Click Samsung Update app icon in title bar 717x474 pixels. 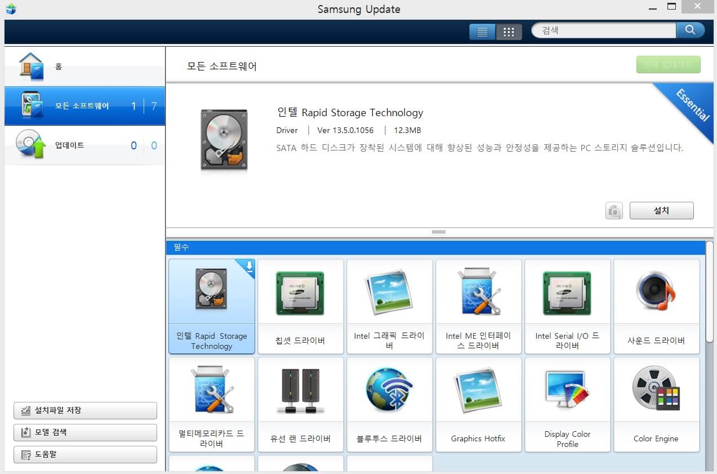[10, 8]
